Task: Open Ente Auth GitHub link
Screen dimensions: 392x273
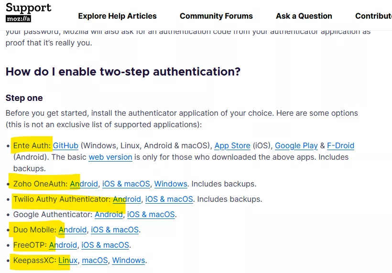Action: (x=65, y=145)
